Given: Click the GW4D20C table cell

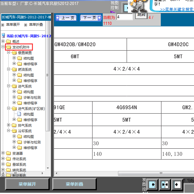Looking at the screenshot, I should [160, 44].
